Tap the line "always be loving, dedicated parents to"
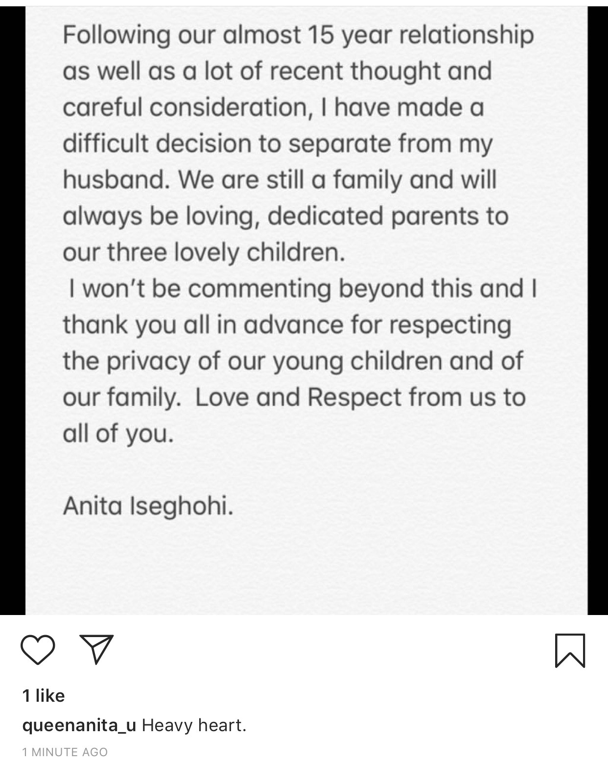608x764 pixels. tap(285, 216)
